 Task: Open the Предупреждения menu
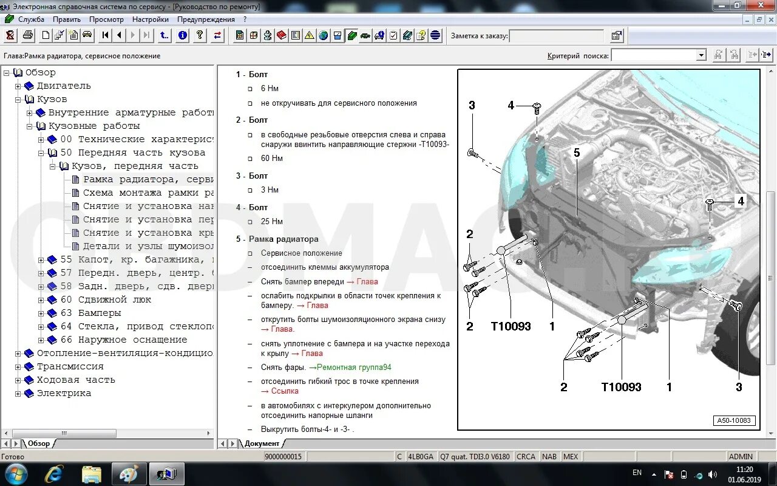coord(206,19)
